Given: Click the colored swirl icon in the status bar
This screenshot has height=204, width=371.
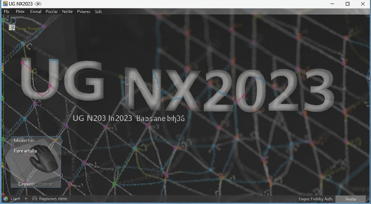Looking at the screenshot, I should coord(5,199).
